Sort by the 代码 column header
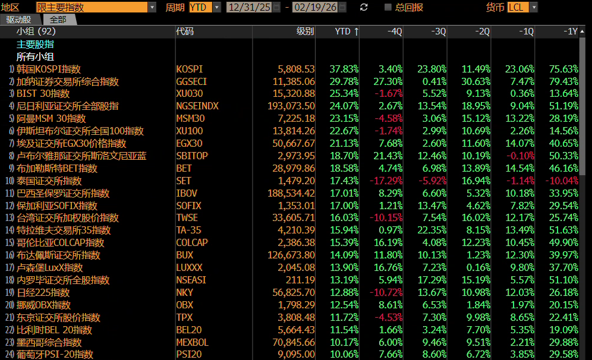 click(x=185, y=31)
